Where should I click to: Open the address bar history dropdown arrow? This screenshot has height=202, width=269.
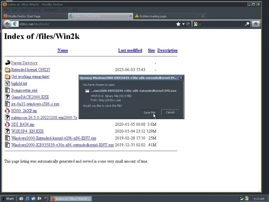click(183, 24)
